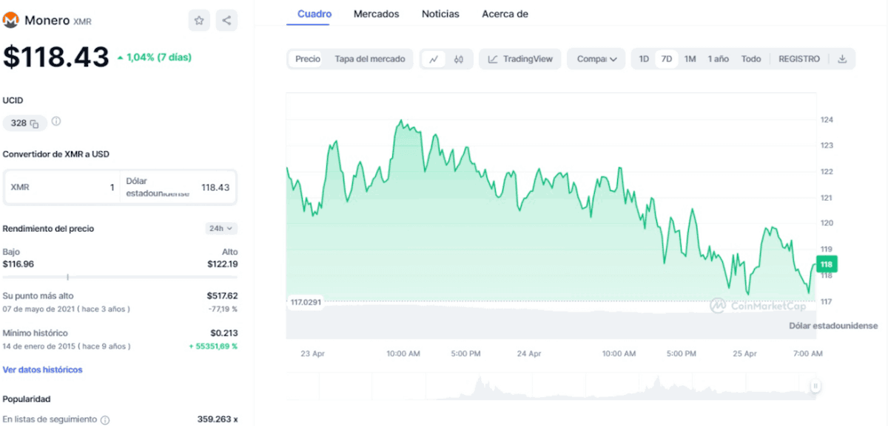Click the 359.263 x watchlist count

pyautogui.click(x=218, y=419)
